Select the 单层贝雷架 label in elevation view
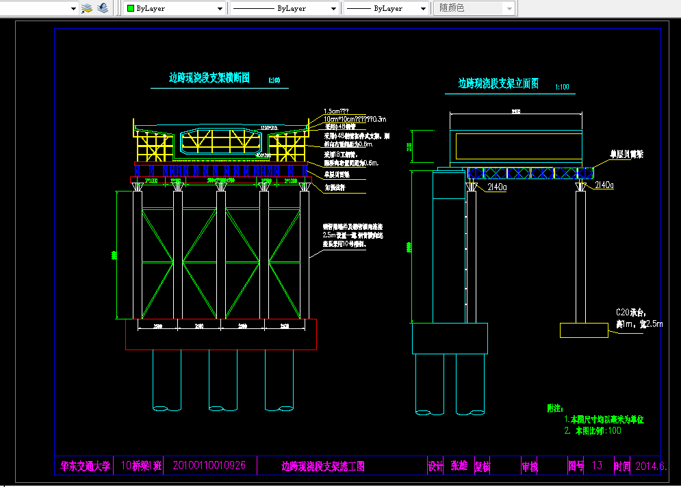681x487 pixels. point(626,154)
